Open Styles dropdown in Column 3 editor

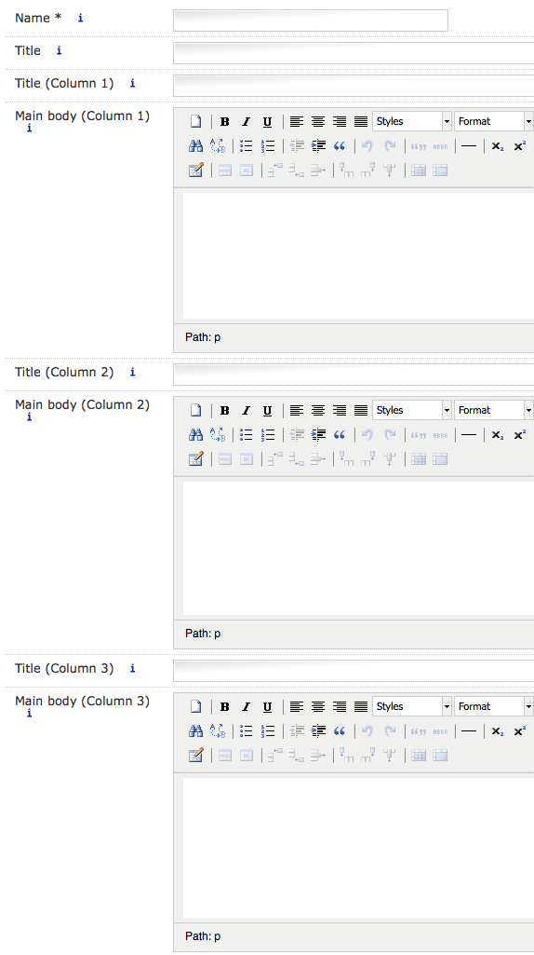(x=412, y=706)
